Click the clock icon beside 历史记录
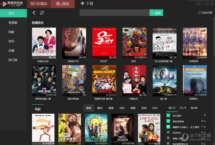This screenshot has width=215, height=145. [x=200, y=13]
